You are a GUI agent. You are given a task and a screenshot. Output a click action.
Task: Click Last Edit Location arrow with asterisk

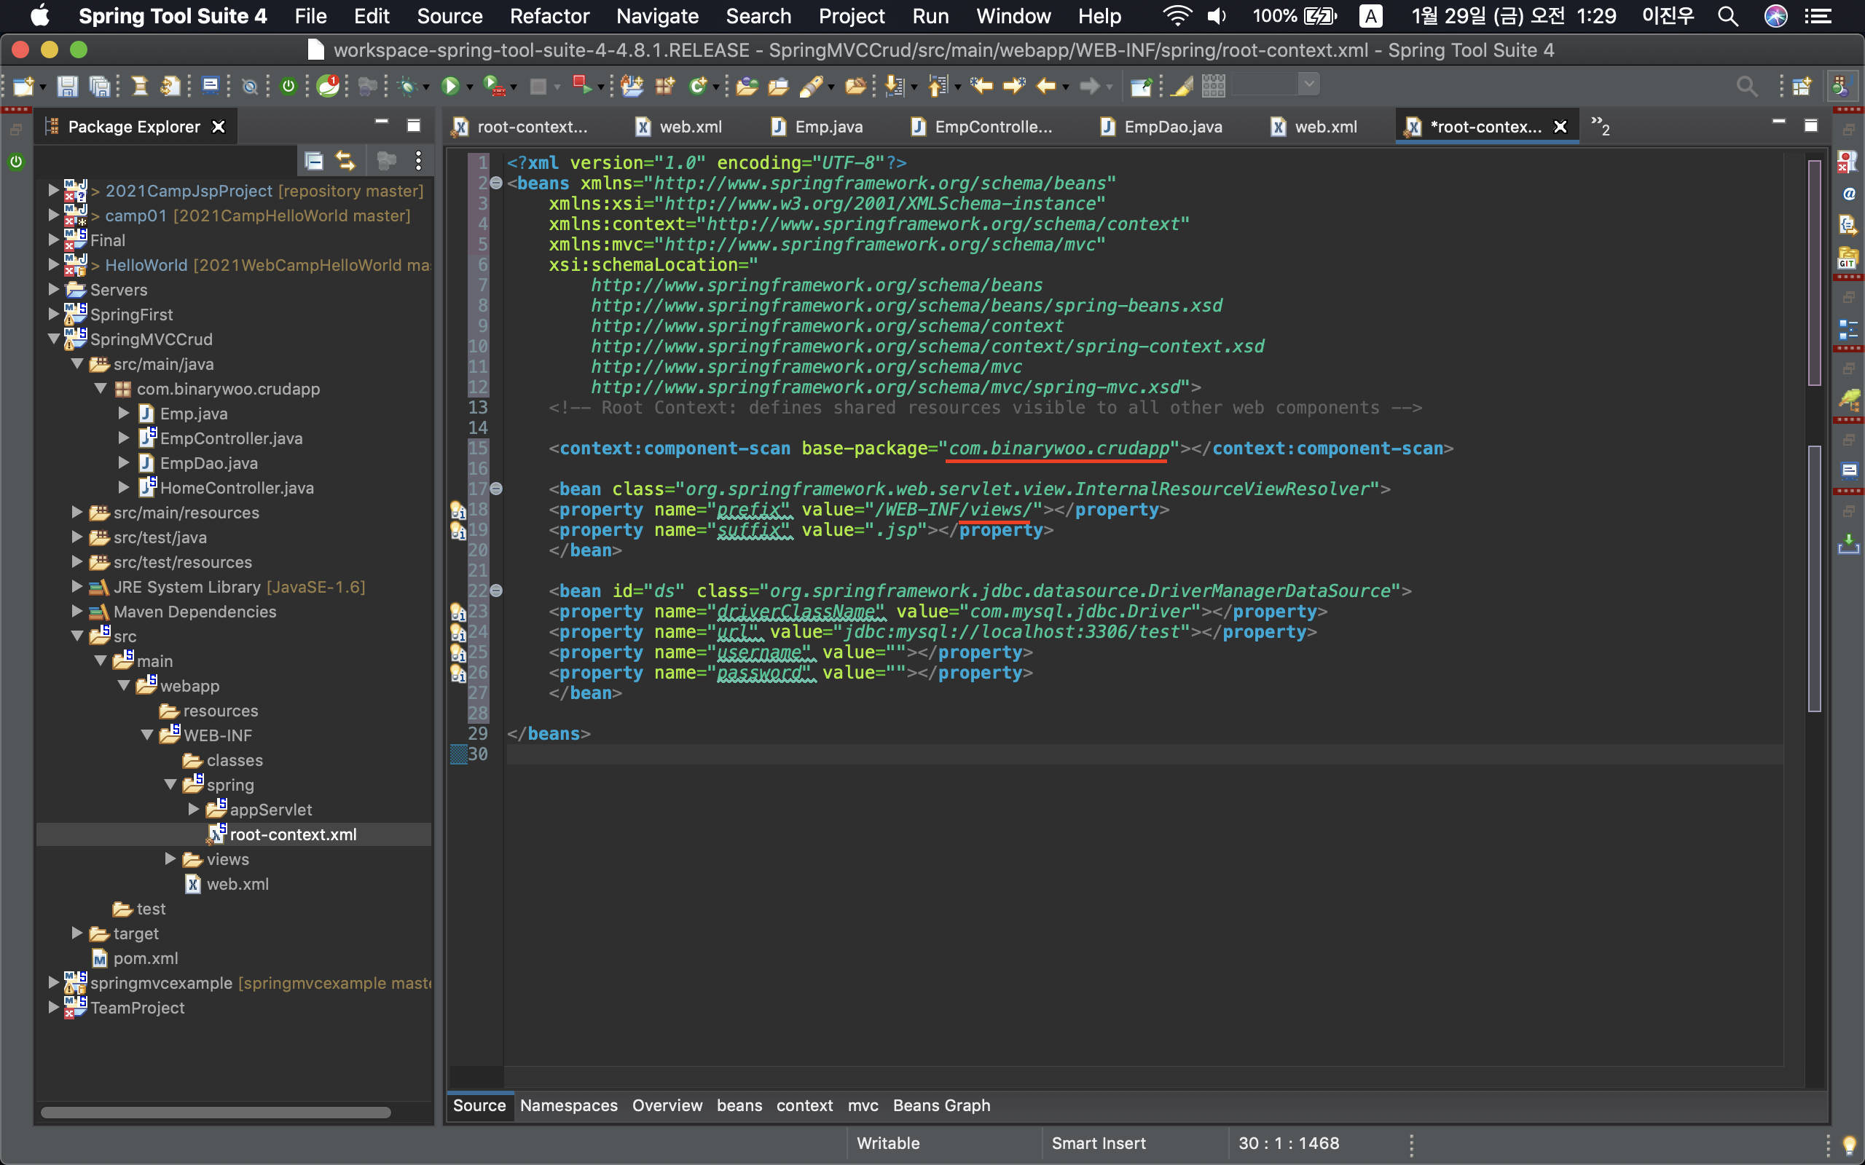[981, 85]
